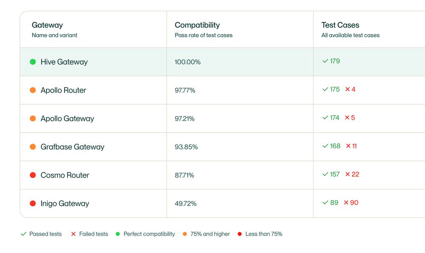This screenshot has width=425, height=253.
Task: Click the green checkmark next to 179
Action: [325, 61]
